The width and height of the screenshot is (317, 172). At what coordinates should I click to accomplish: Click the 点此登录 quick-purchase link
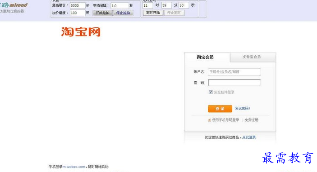tap(249, 137)
